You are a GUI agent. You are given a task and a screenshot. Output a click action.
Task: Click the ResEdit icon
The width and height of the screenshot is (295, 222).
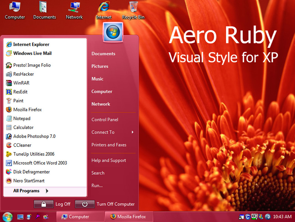point(9,92)
